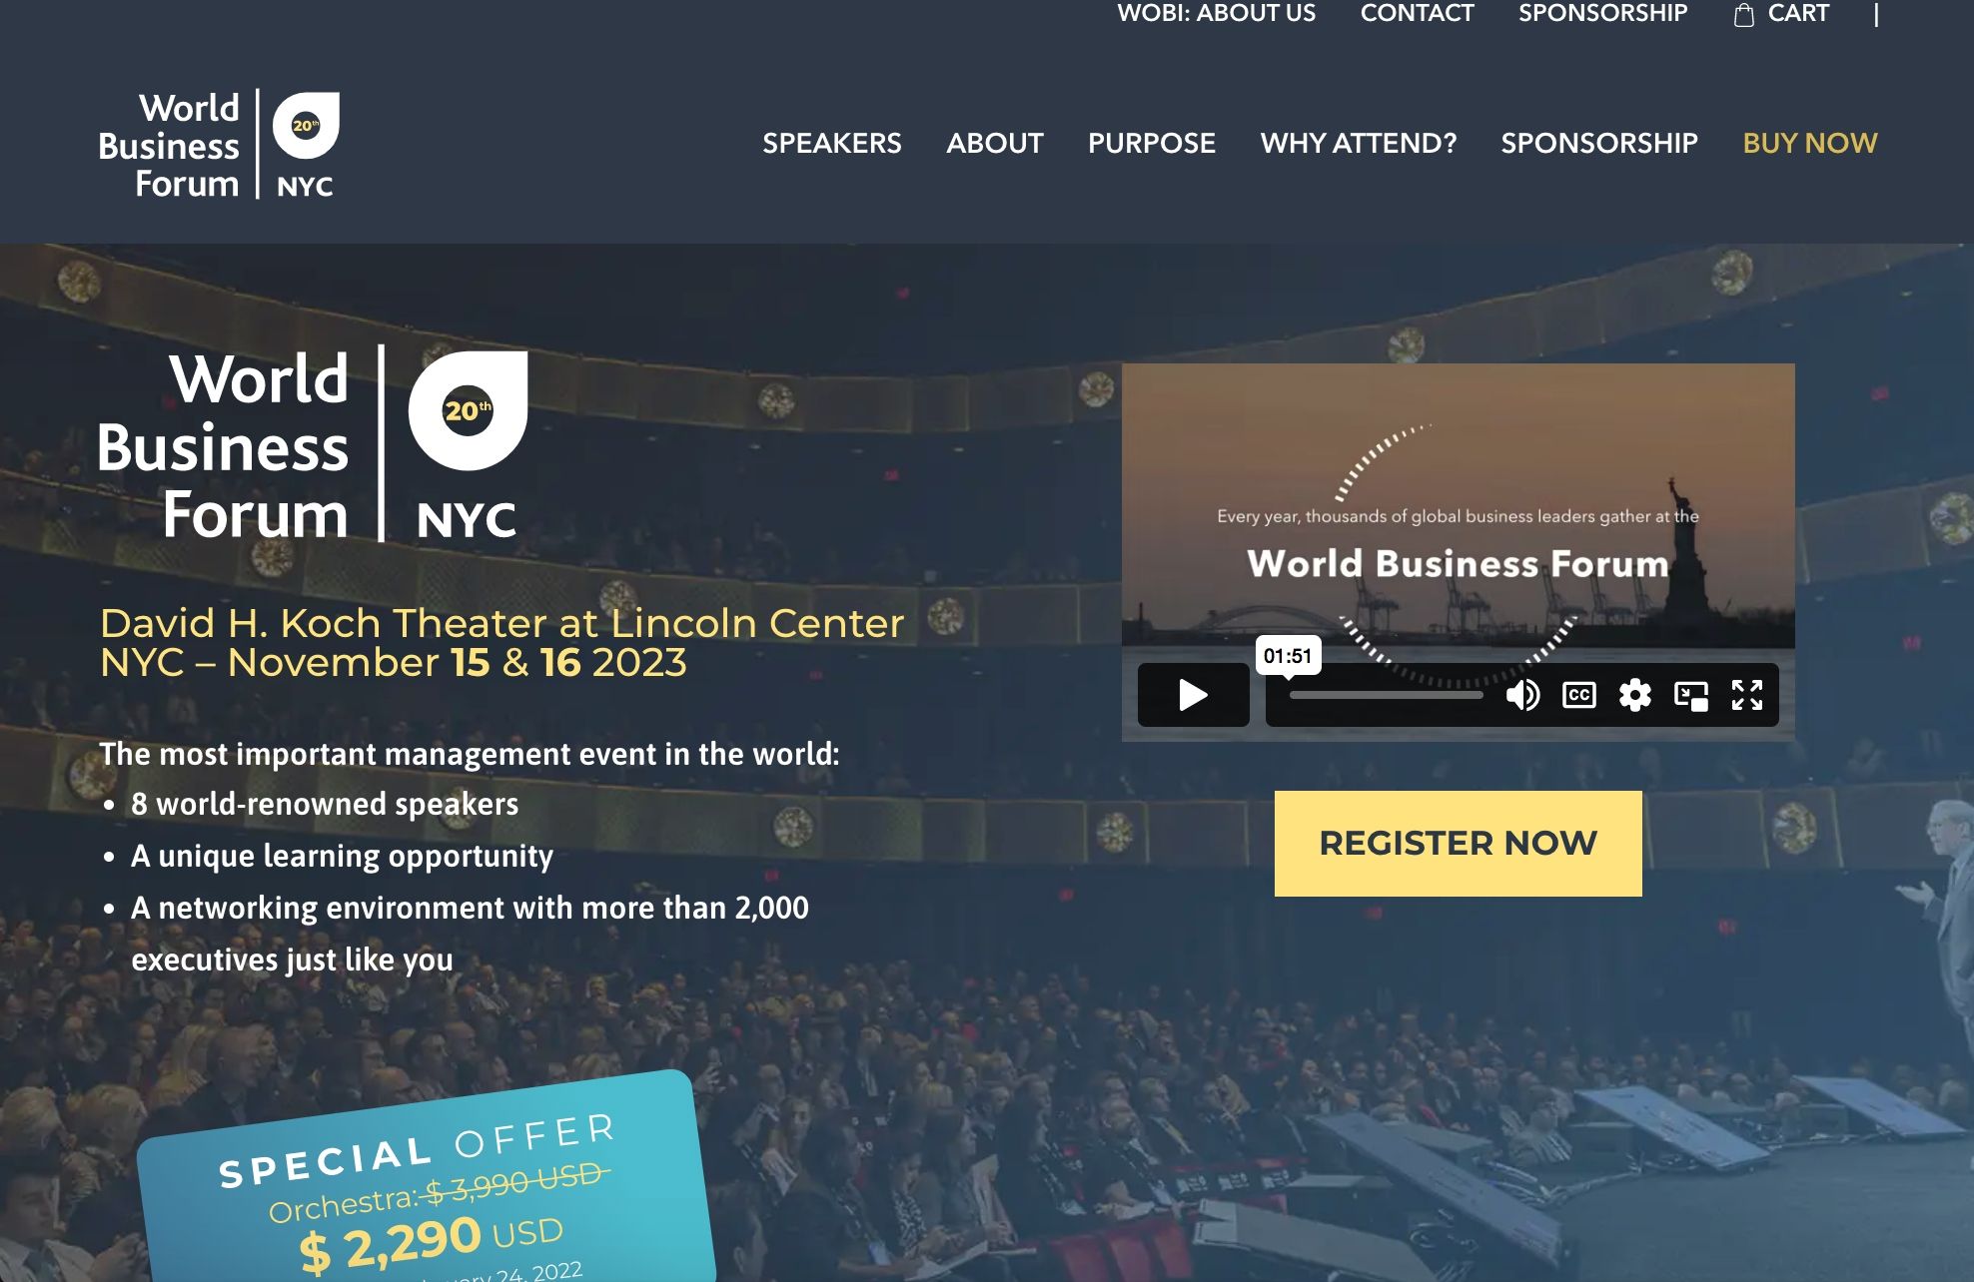Toggle closed captions CC icon
1974x1282 pixels.
point(1578,695)
